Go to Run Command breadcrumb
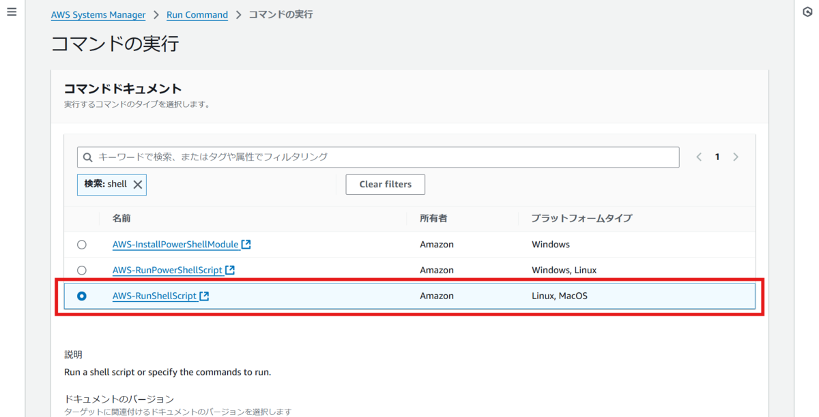The image size is (819, 417). click(197, 14)
